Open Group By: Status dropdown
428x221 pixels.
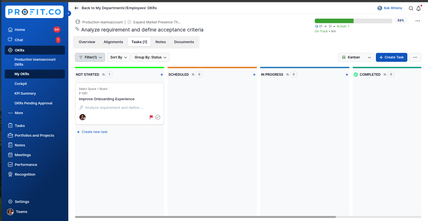coord(150,57)
